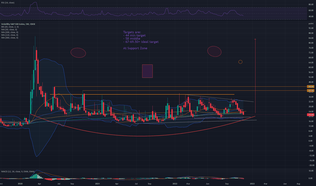Click the 10.00 label on MACD axis

(311, 171)
